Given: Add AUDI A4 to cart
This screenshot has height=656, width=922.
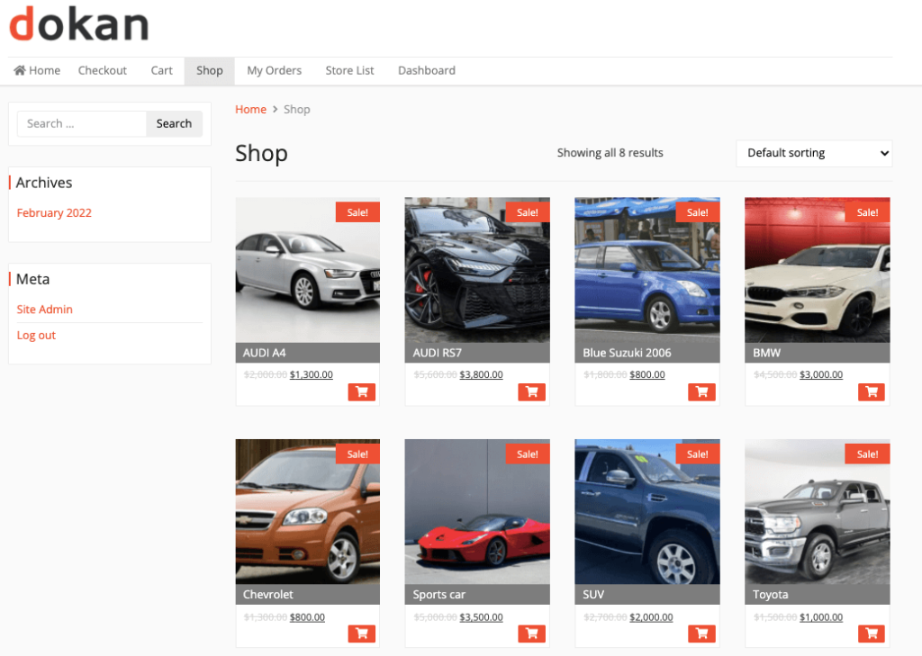Looking at the screenshot, I should 362,392.
